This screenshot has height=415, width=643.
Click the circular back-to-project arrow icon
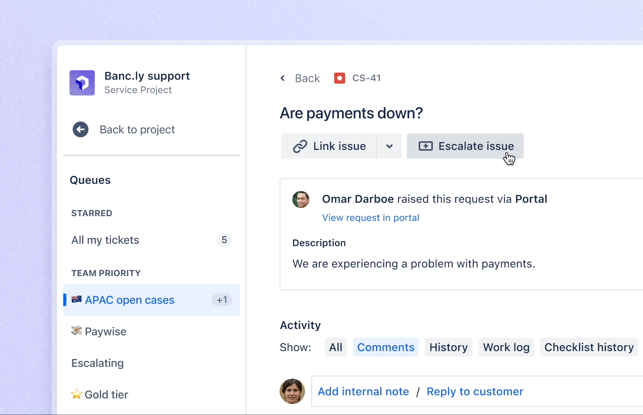81,129
